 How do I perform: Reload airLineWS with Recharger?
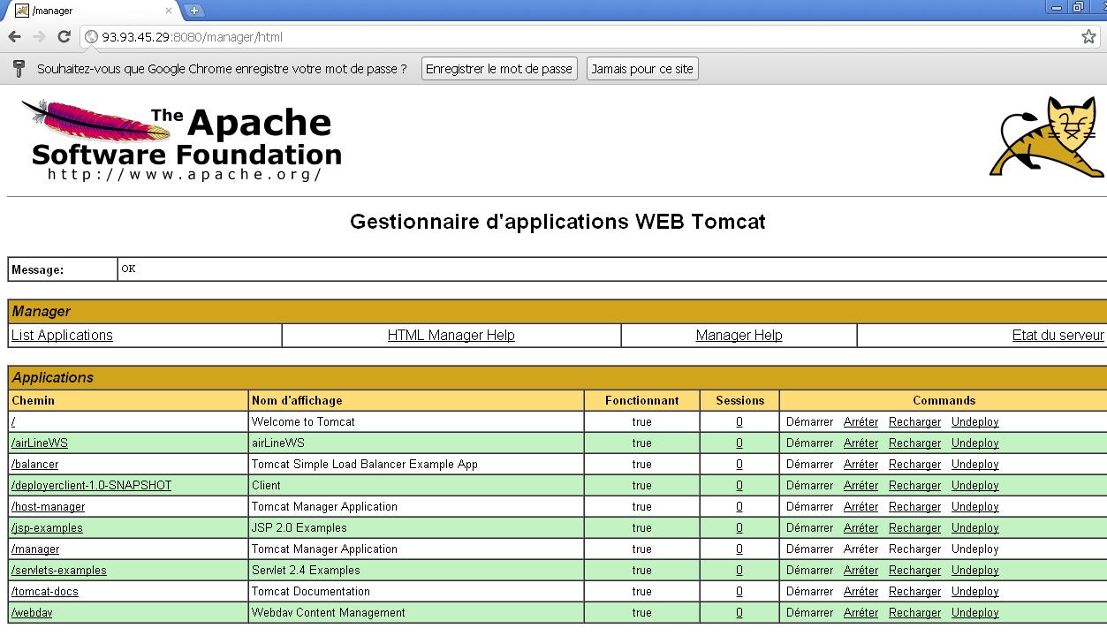[914, 443]
